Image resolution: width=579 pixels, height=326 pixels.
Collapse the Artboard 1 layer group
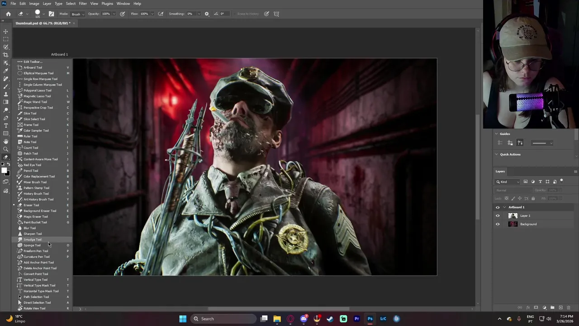504,207
